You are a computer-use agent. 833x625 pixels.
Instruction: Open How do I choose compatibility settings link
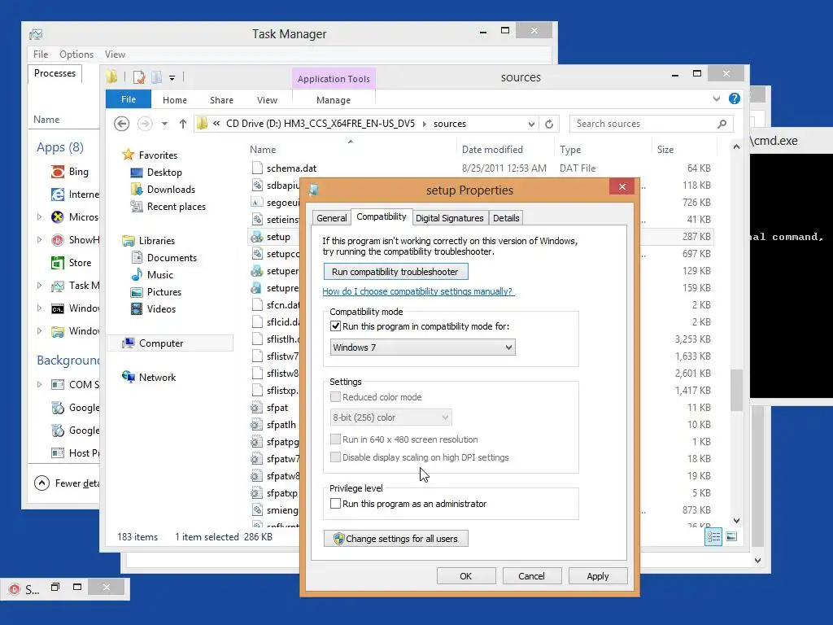click(x=418, y=291)
